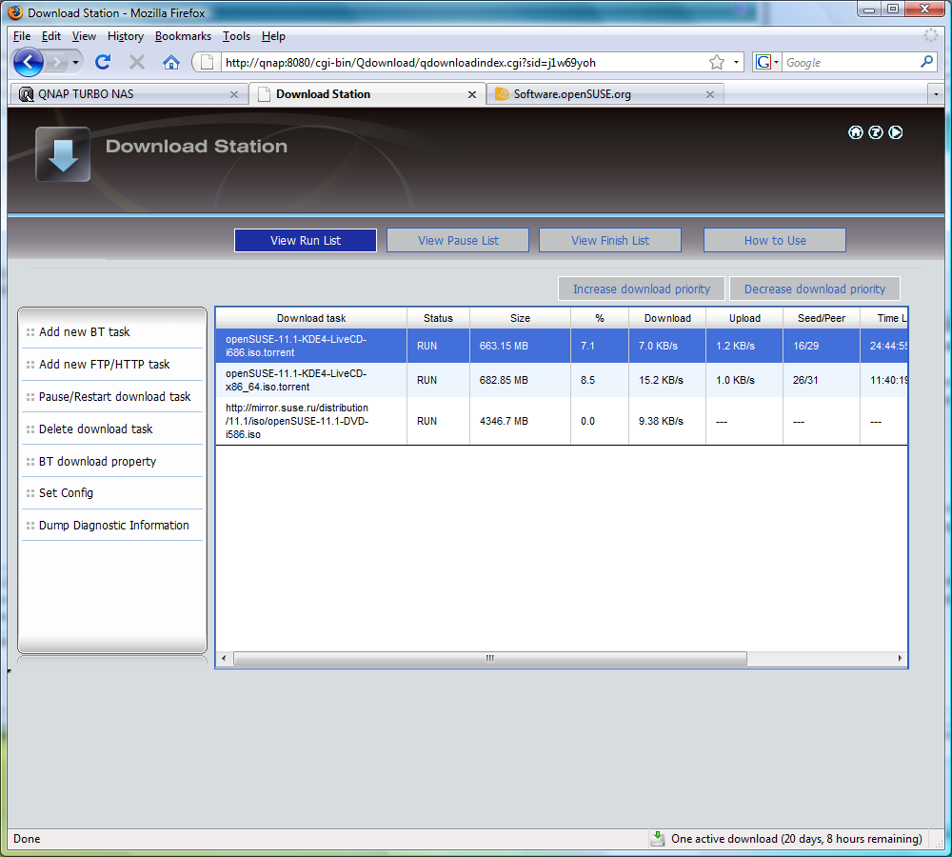Click the Size column header
This screenshot has height=857, width=952.
click(x=521, y=318)
